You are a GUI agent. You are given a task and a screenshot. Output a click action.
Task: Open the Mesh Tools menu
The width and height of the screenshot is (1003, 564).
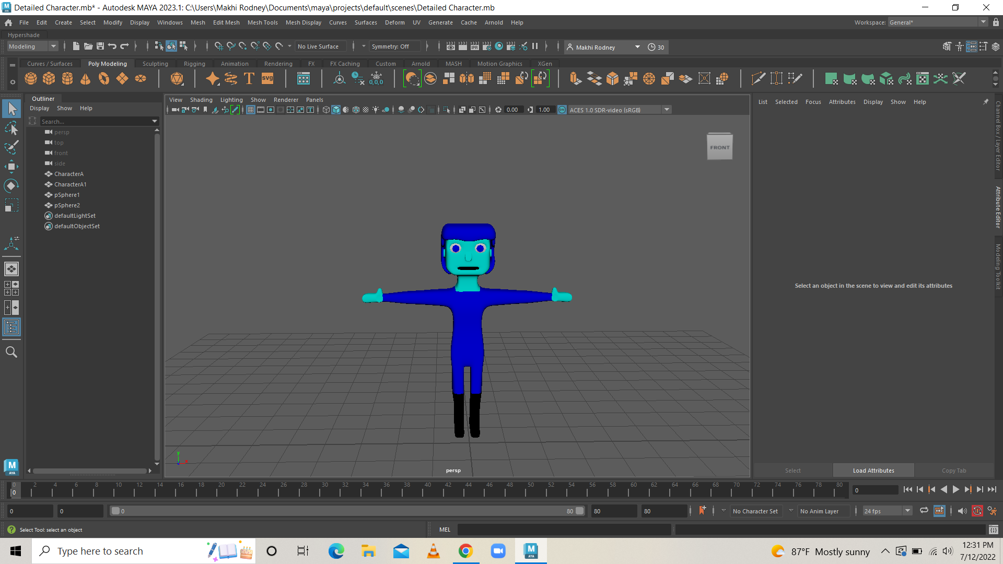coord(262,22)
